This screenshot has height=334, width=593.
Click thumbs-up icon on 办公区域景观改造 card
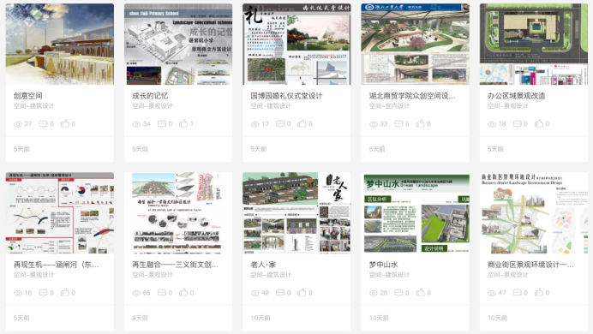click(539, 123)
